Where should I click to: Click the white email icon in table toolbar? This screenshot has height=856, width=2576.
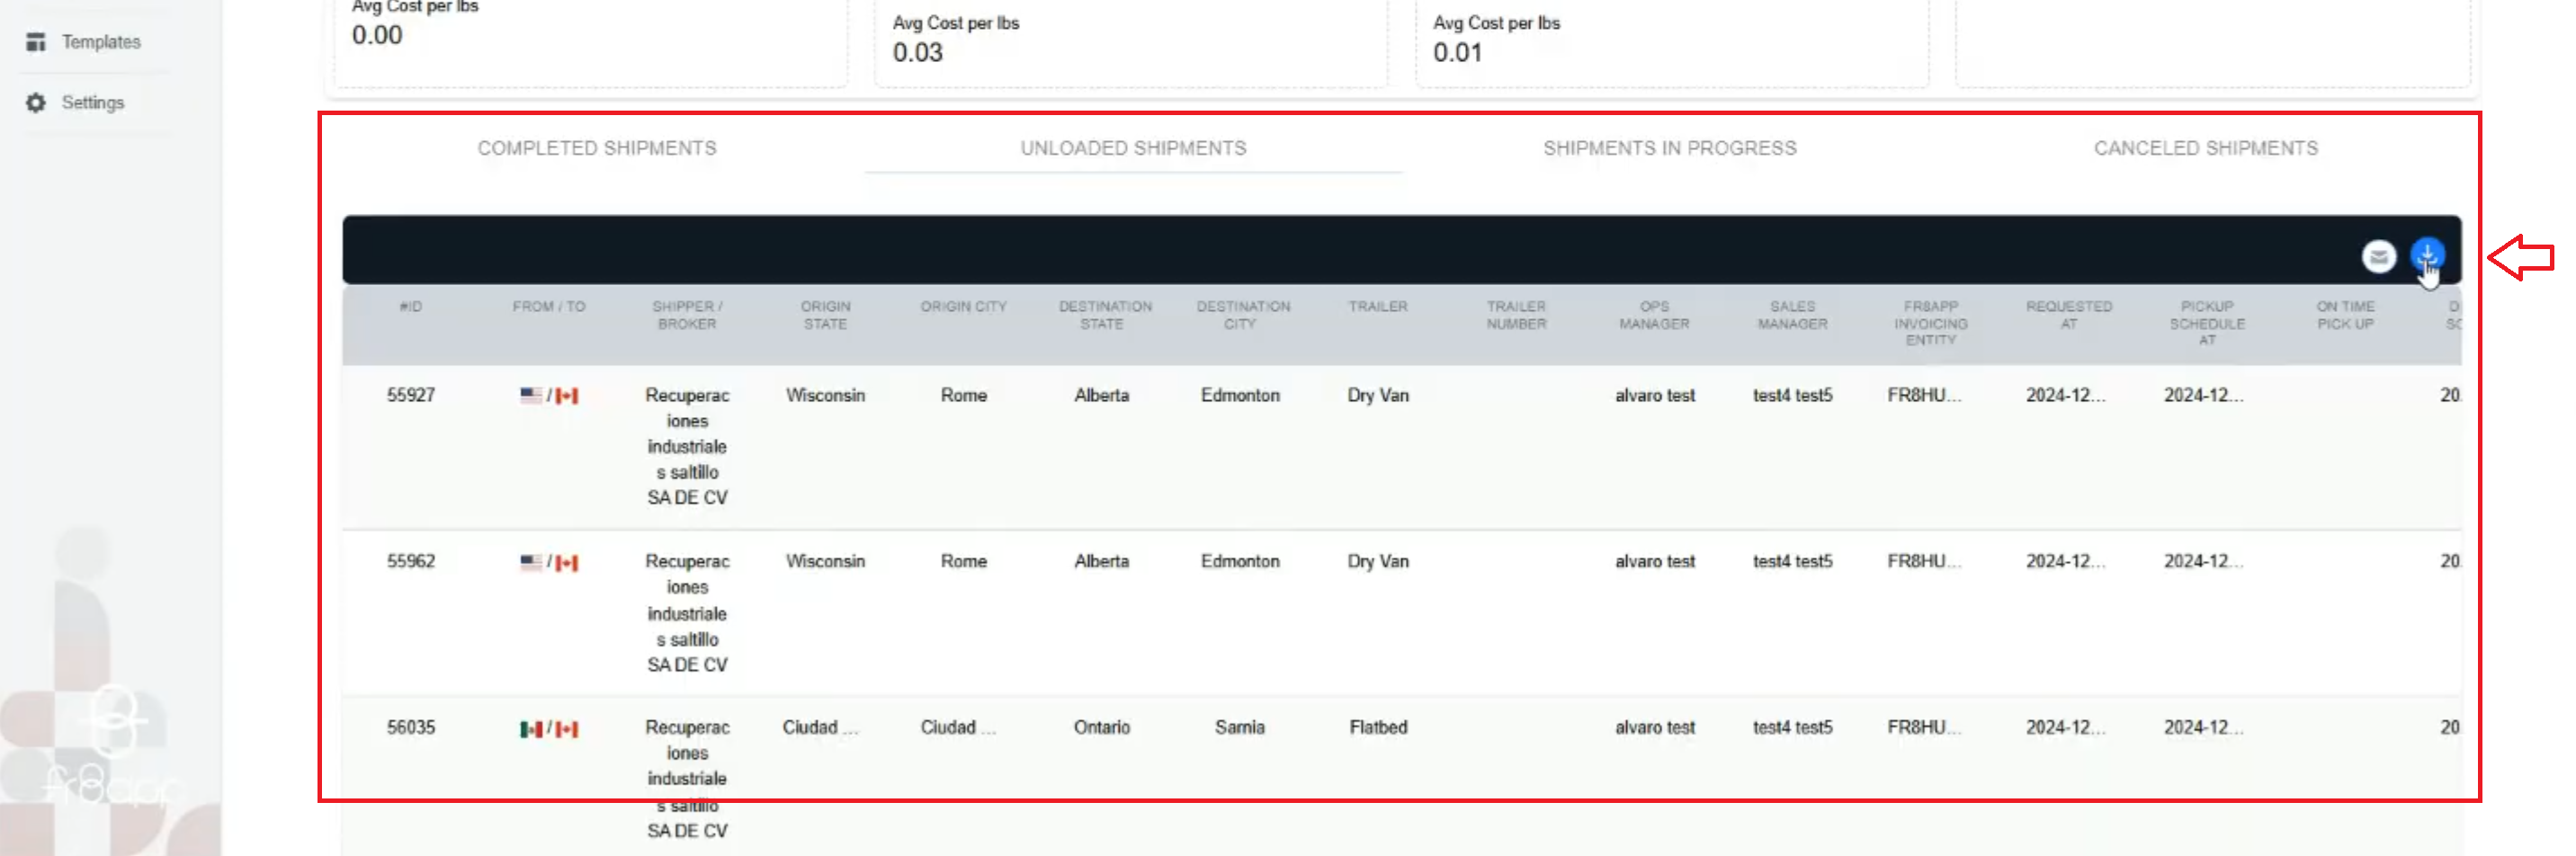[x=2379, y=257]
